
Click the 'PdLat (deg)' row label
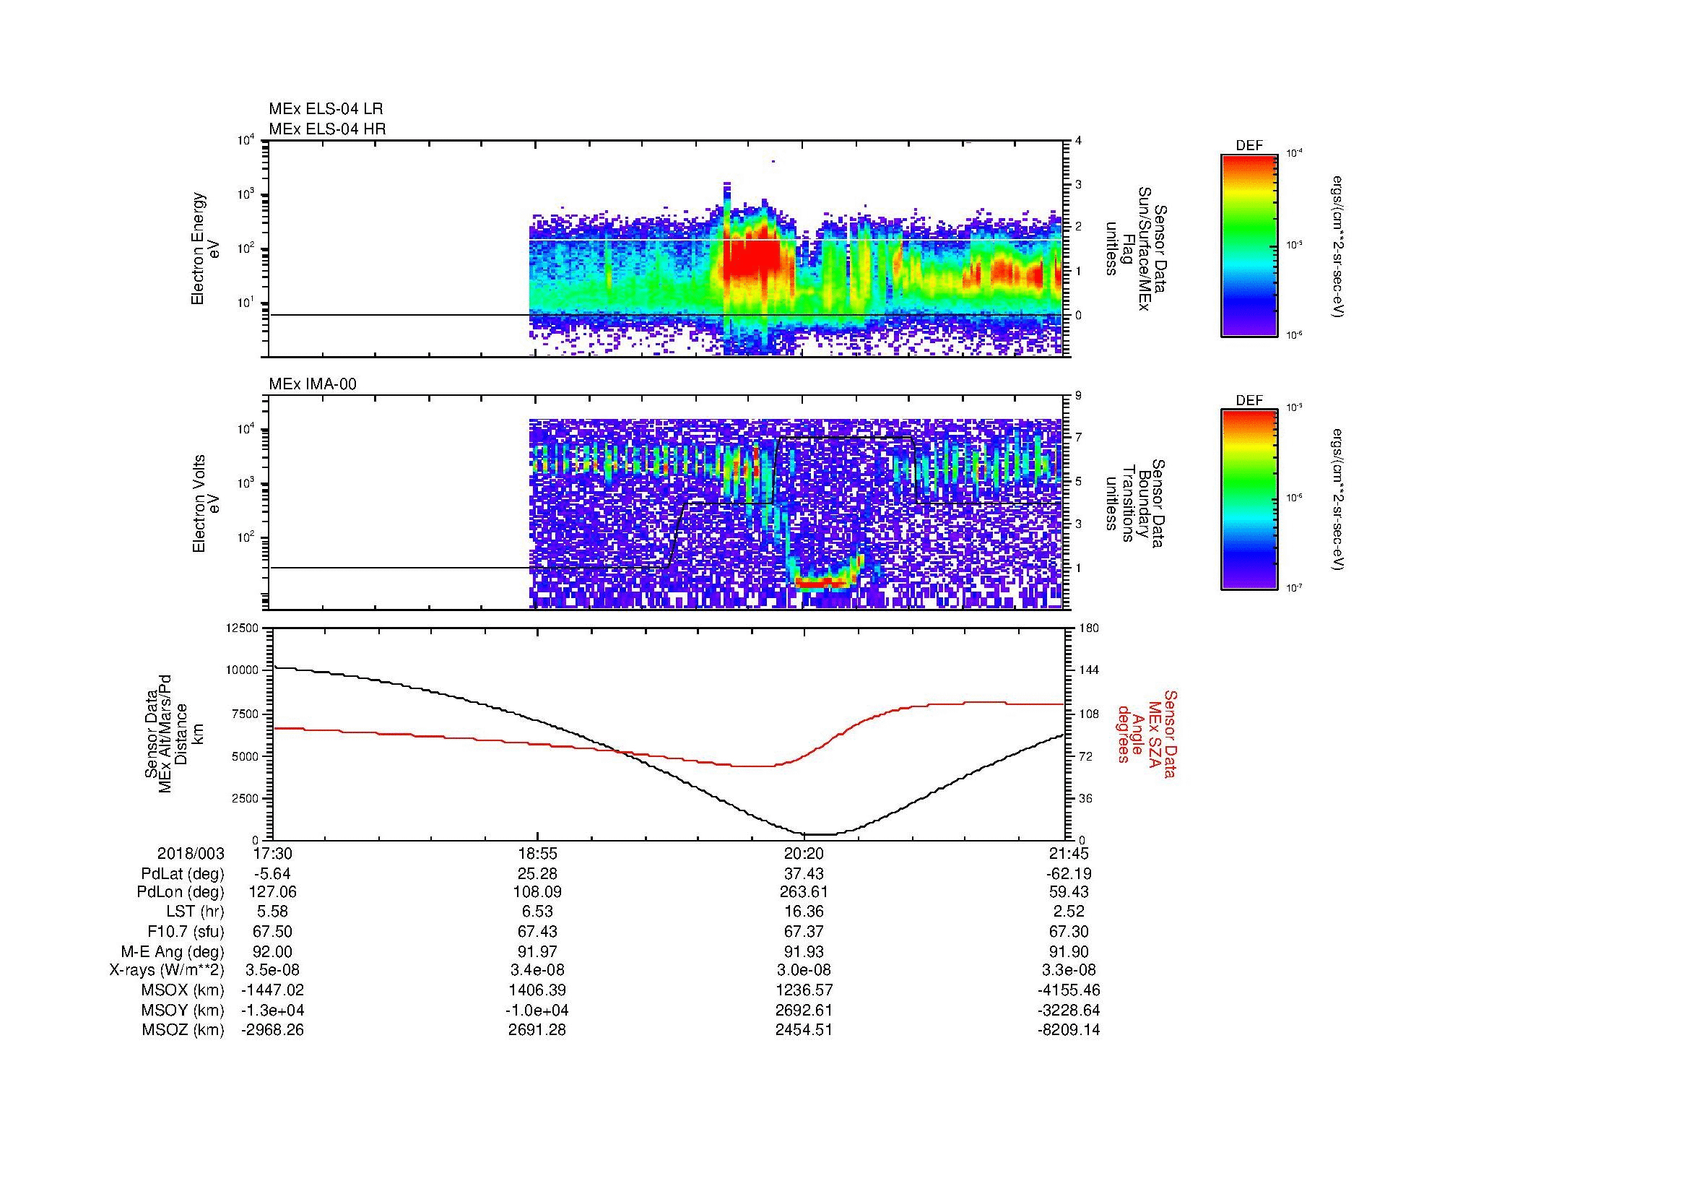tap(183, 873)
